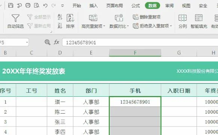Viewport: 218px width, 135px height.
Task: Select the name cell 琪一
Action: click(x=60, y=102)
